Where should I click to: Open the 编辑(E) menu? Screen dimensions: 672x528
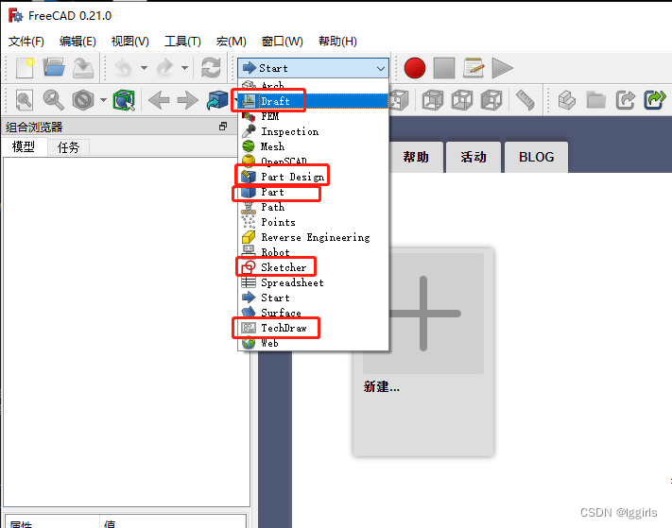tap(78, 42)
